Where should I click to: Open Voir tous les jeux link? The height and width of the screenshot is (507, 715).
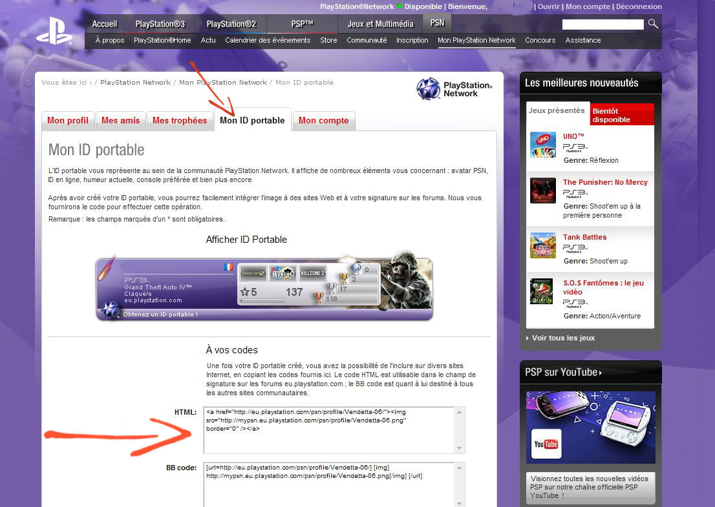563,338
